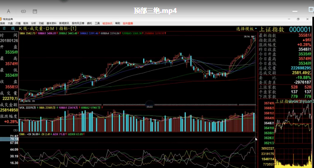This screenshot has width=314, height=168.
Task: Click the volume 5MA 23505万 label
Action: (47, 107)
